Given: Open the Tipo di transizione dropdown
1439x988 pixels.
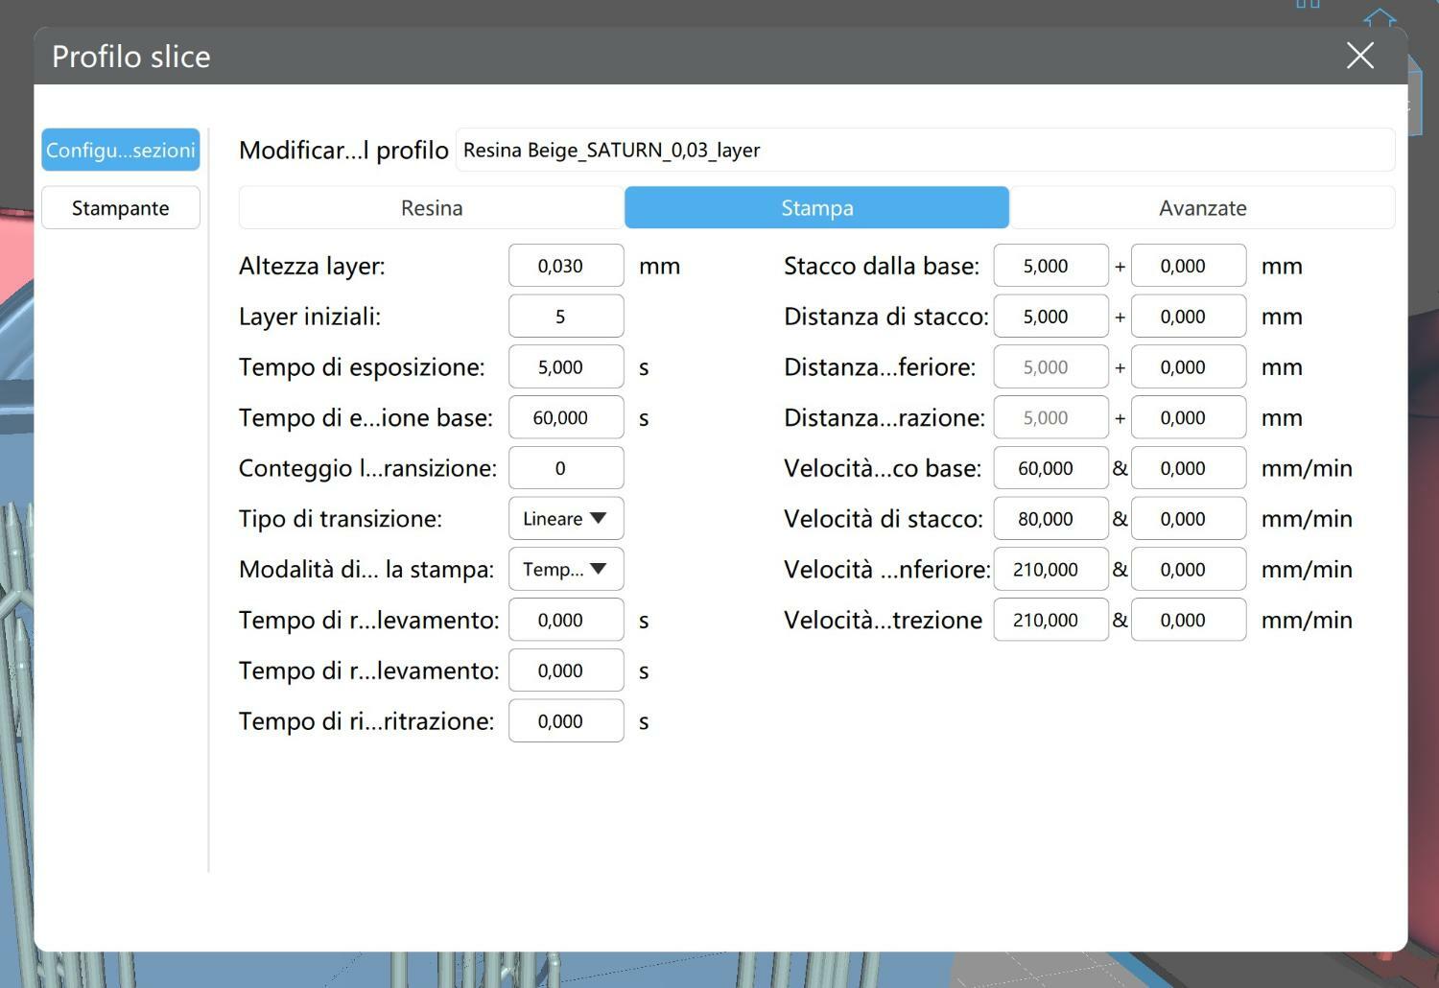Looking at the screenshot, I should [x=566, y=518].
